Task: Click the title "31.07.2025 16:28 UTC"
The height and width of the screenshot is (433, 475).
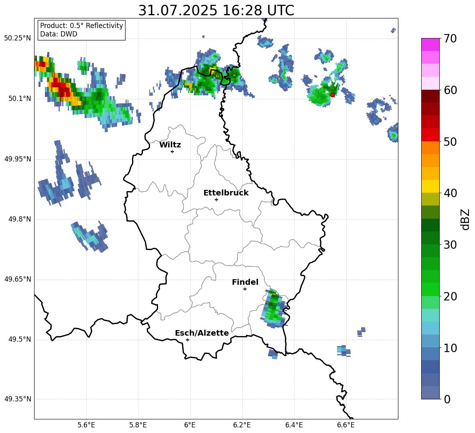Action: (216, 10)
